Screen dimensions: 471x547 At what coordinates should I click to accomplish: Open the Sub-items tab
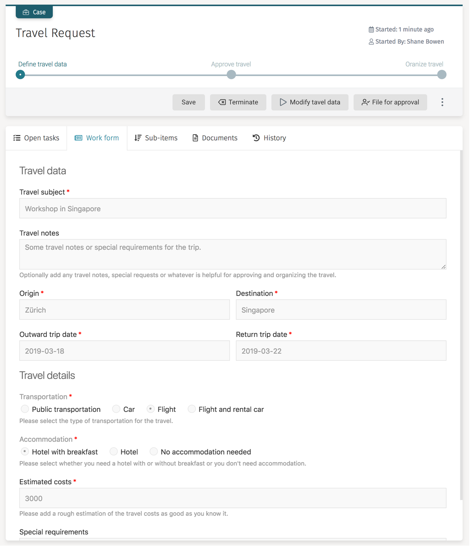[x=156, y=138]
